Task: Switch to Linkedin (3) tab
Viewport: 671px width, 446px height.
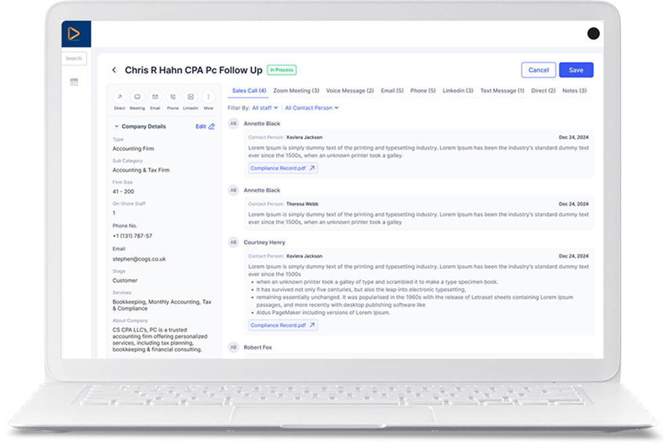Action: coord(458,91)
